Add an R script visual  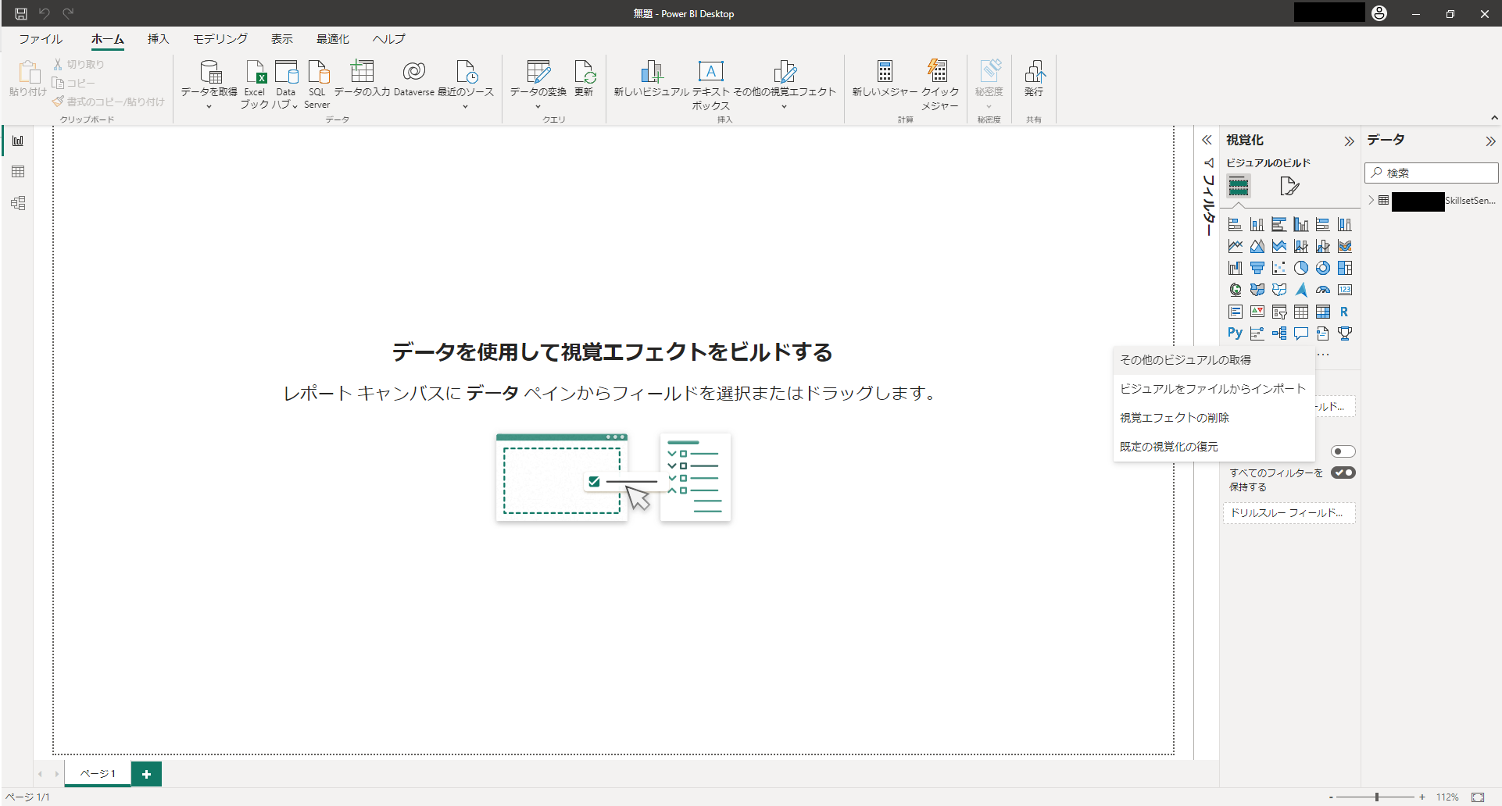click(x=1345, y=312)
